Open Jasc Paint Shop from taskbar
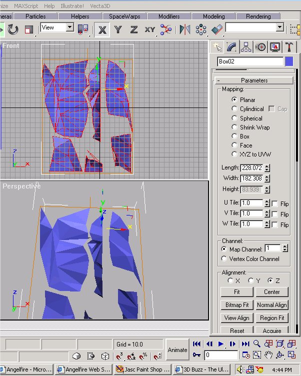Screen dimensions: 301x376 142,369
